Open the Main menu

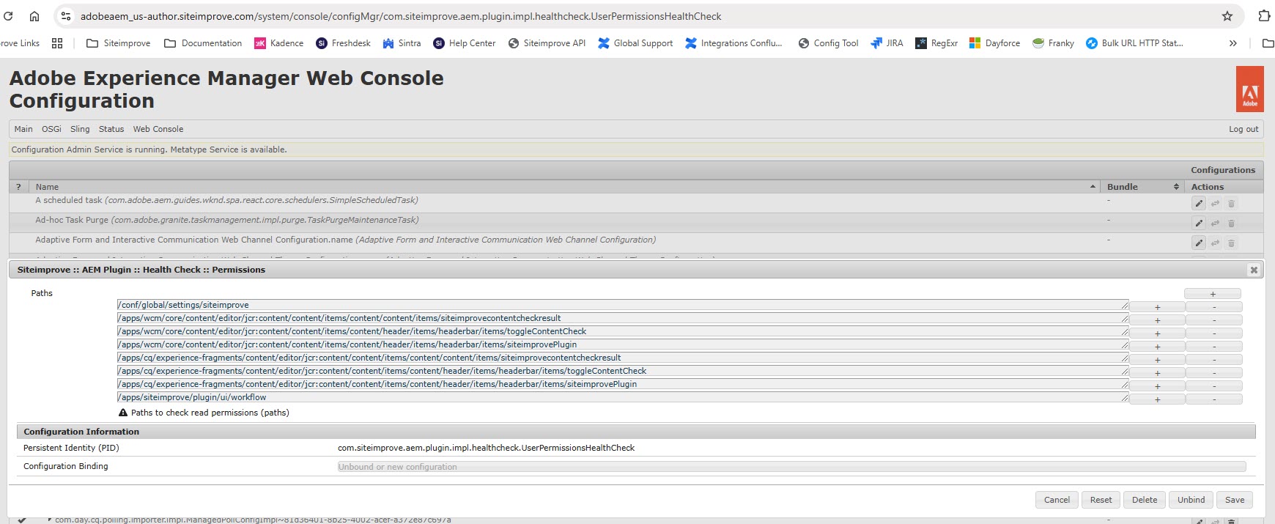tap(23, 129)
